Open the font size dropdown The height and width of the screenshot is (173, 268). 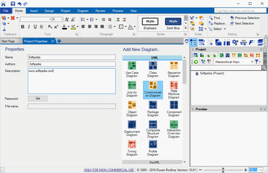[62, 19]
